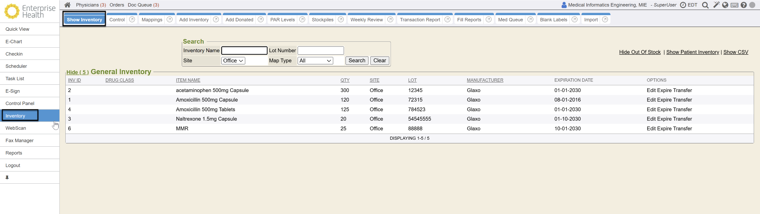Open the keyboard shortcuts icon
Viewport: 760px width, 214px height.
734,5
